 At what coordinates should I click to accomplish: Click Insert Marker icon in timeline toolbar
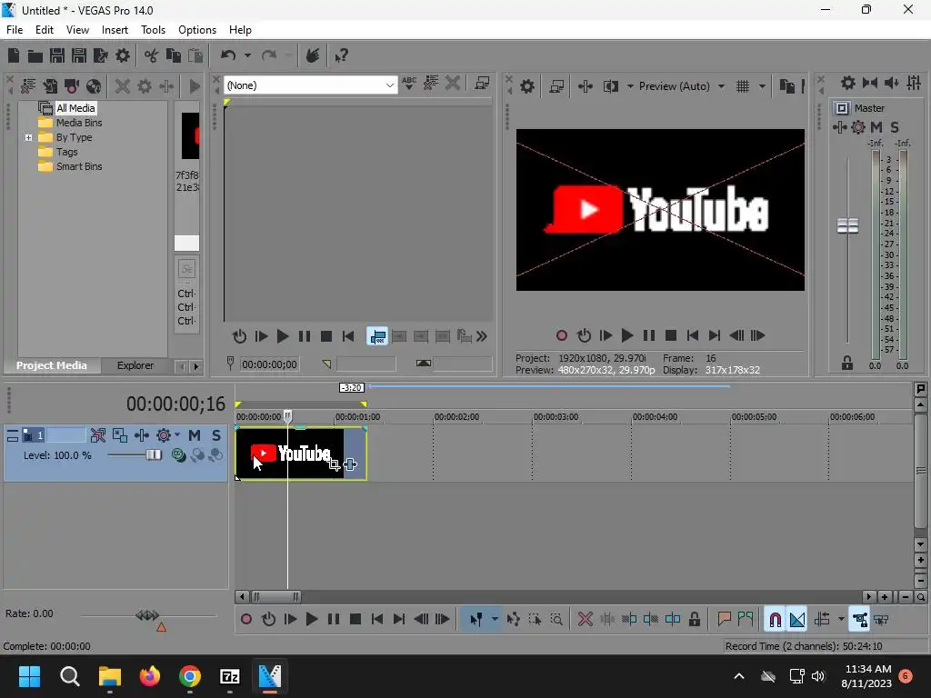[724, 620]
